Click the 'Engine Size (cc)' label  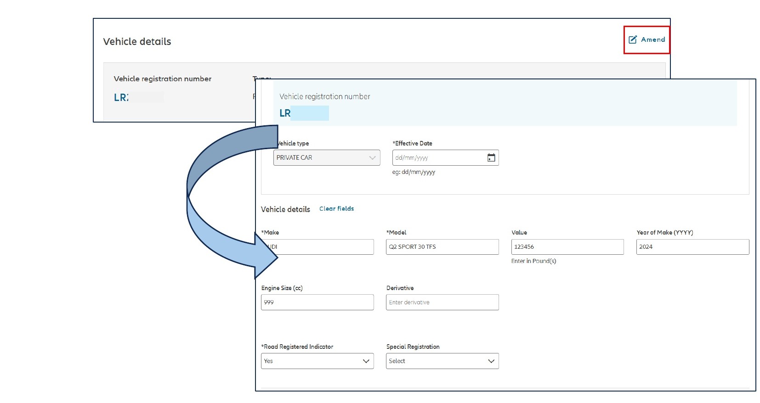pyautogui.click(x=282, y=288)
